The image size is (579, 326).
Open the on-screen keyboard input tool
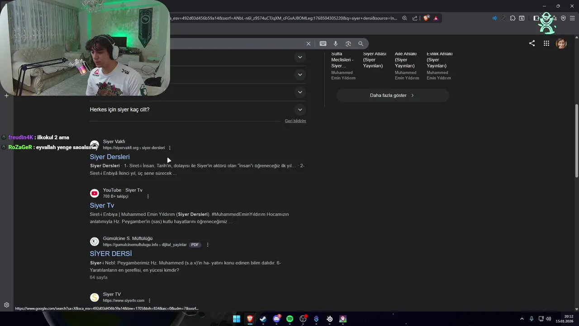(x=323, y=43)
